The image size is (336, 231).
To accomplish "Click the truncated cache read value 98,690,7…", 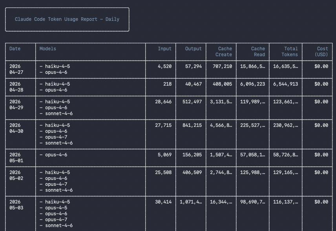I will pos(253,202).
